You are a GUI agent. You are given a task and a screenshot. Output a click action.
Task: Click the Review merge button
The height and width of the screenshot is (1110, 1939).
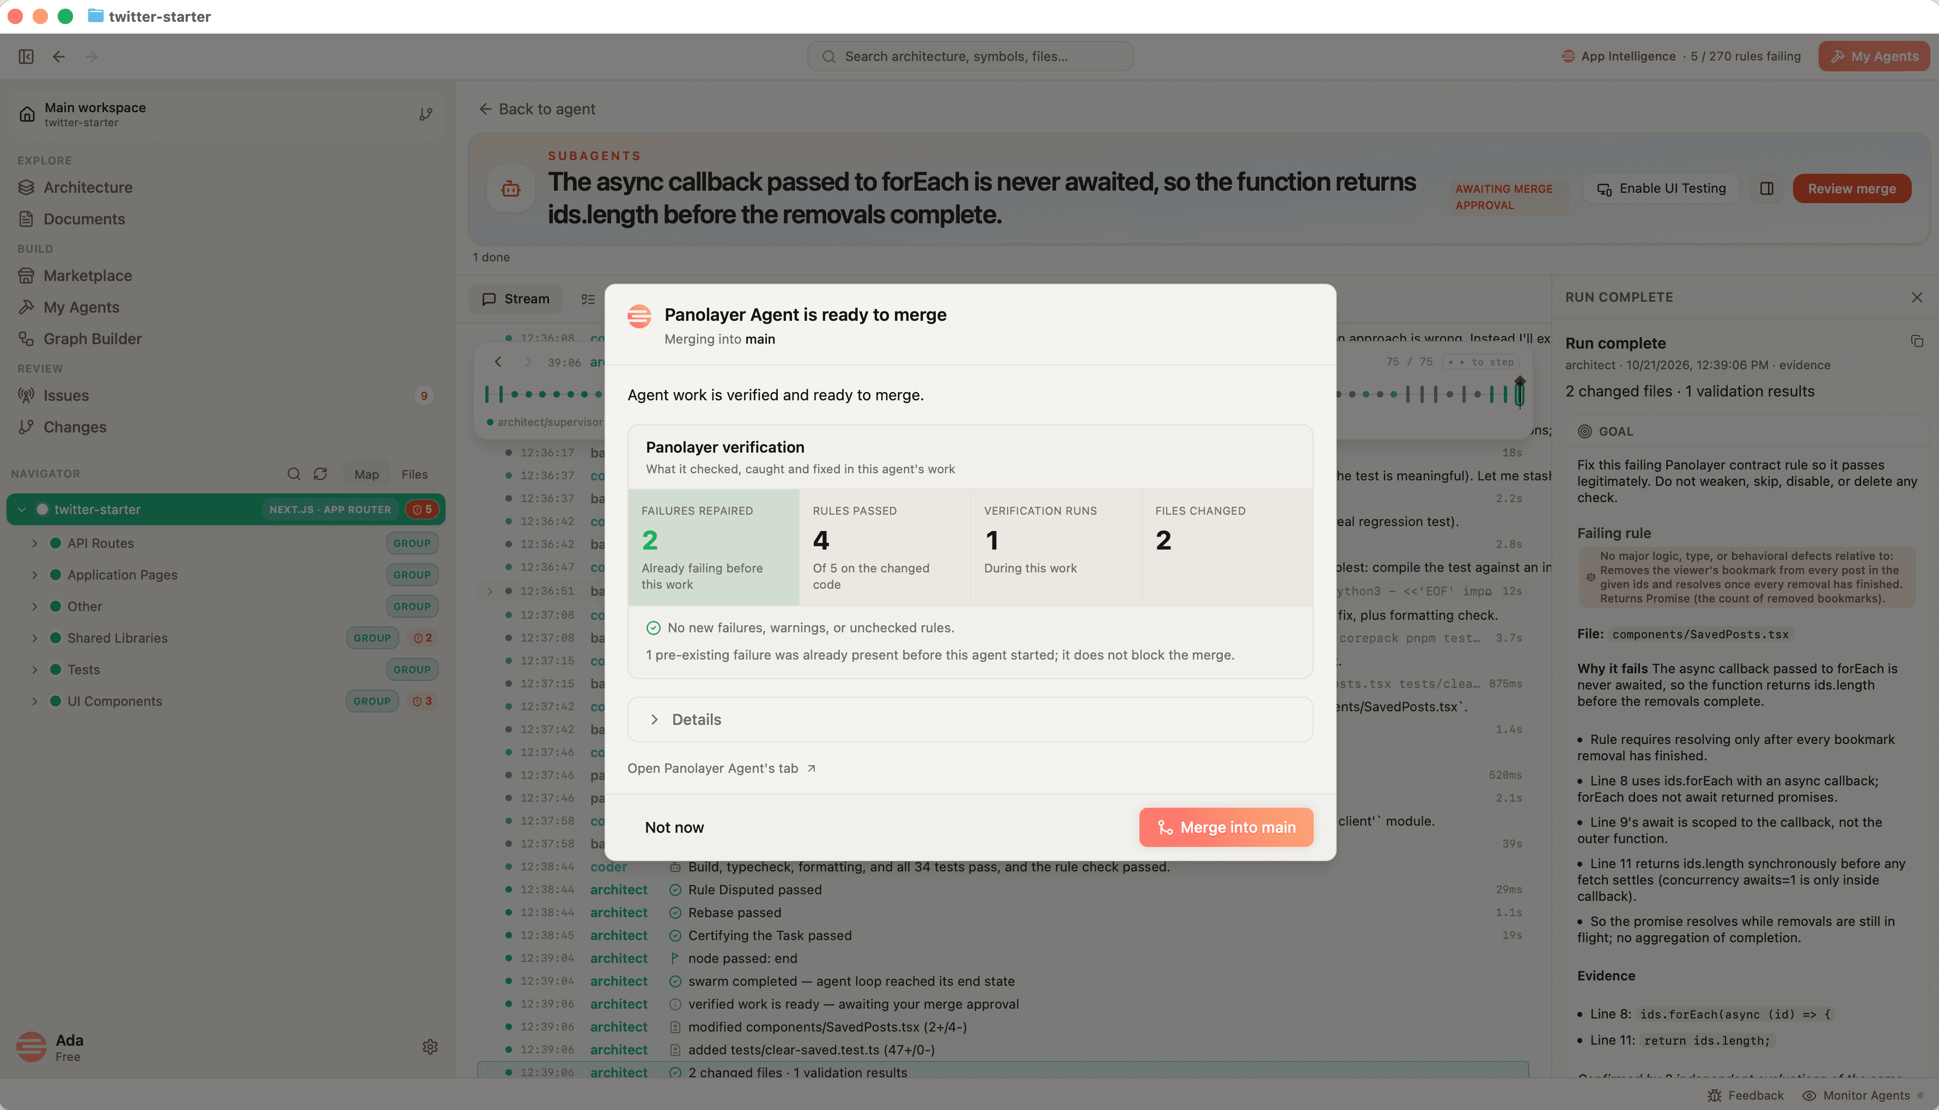(1851, 189)
